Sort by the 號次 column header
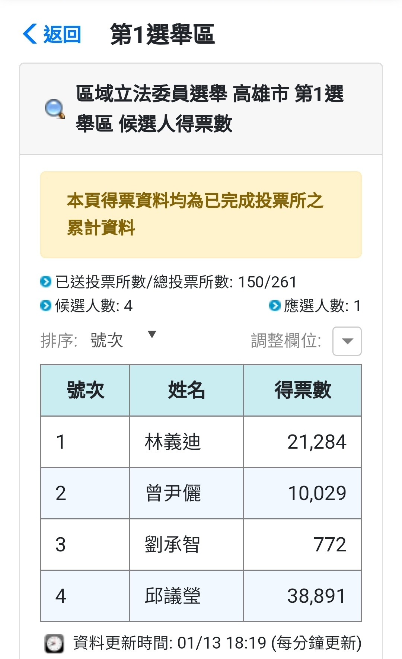This screenshot has height=659, width=402. pyautogui.click(x=85, y=390)
